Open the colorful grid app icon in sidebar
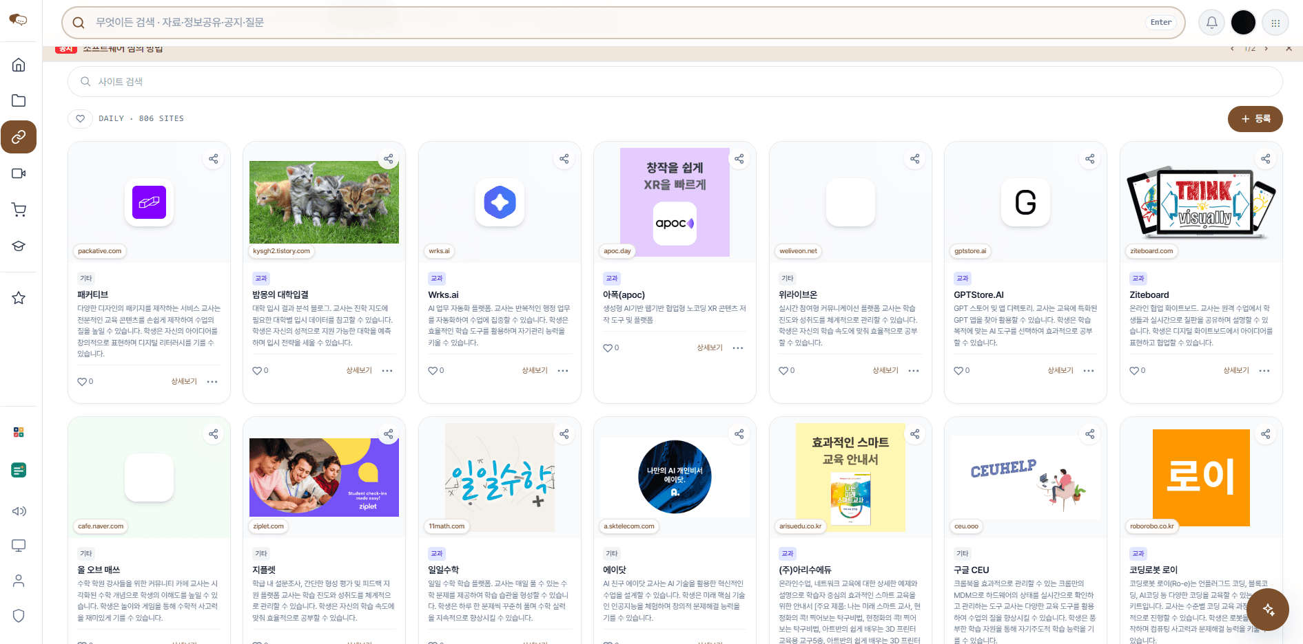 (19, 432)
